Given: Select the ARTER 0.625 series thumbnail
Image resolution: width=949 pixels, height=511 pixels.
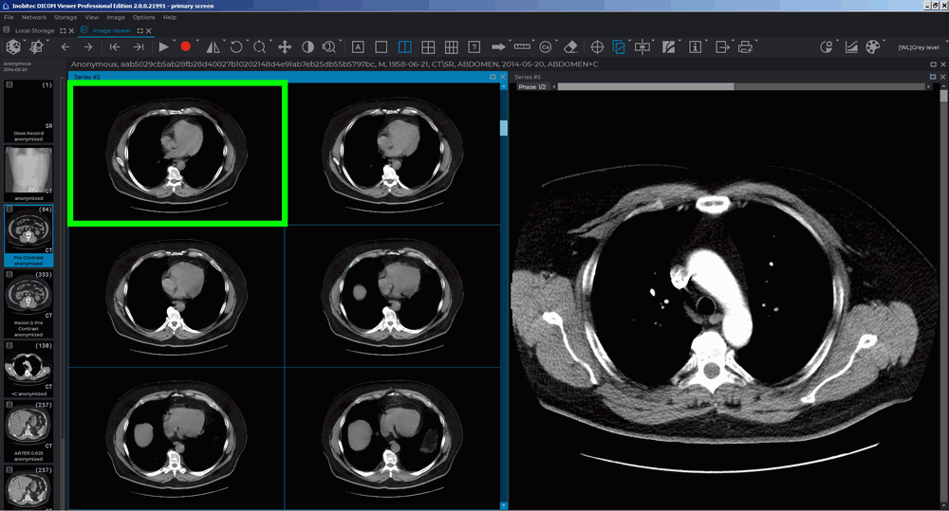Looking at the screenshot, I should 28,431.
